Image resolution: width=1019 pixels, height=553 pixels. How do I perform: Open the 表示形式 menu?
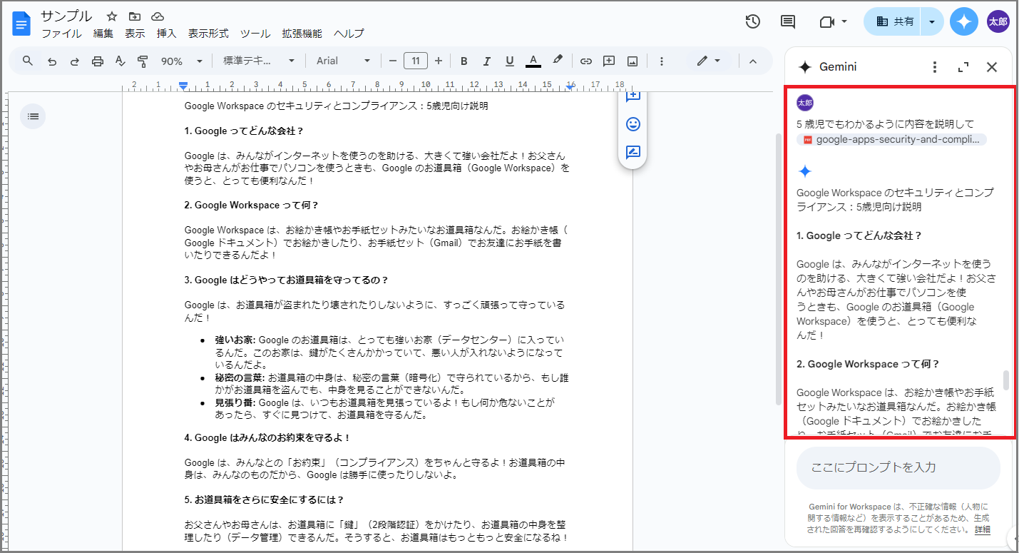pyautogui.click(x=208, y=34)
